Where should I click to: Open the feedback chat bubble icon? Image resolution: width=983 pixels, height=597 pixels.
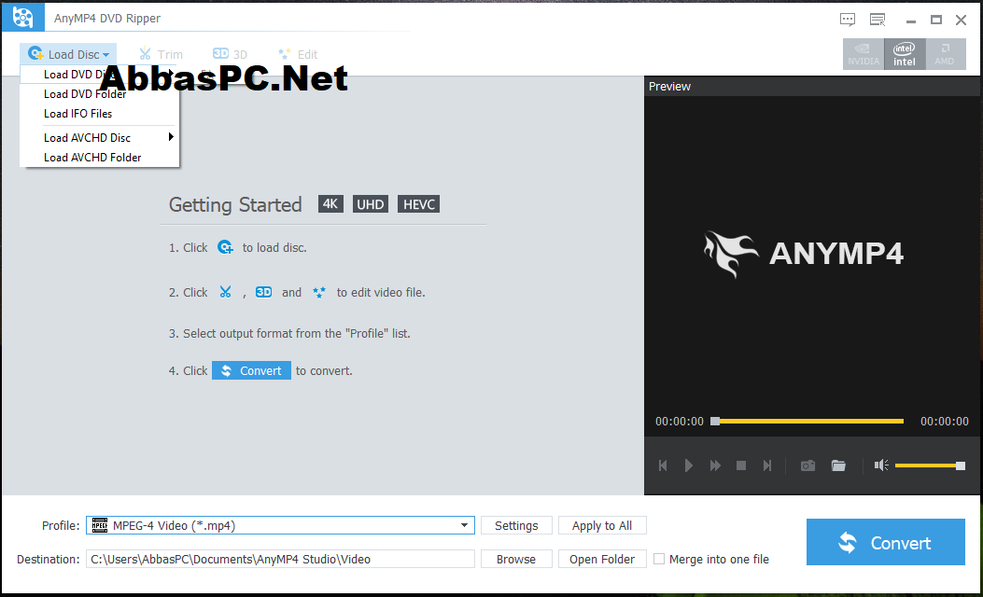(x=847, y=20)
